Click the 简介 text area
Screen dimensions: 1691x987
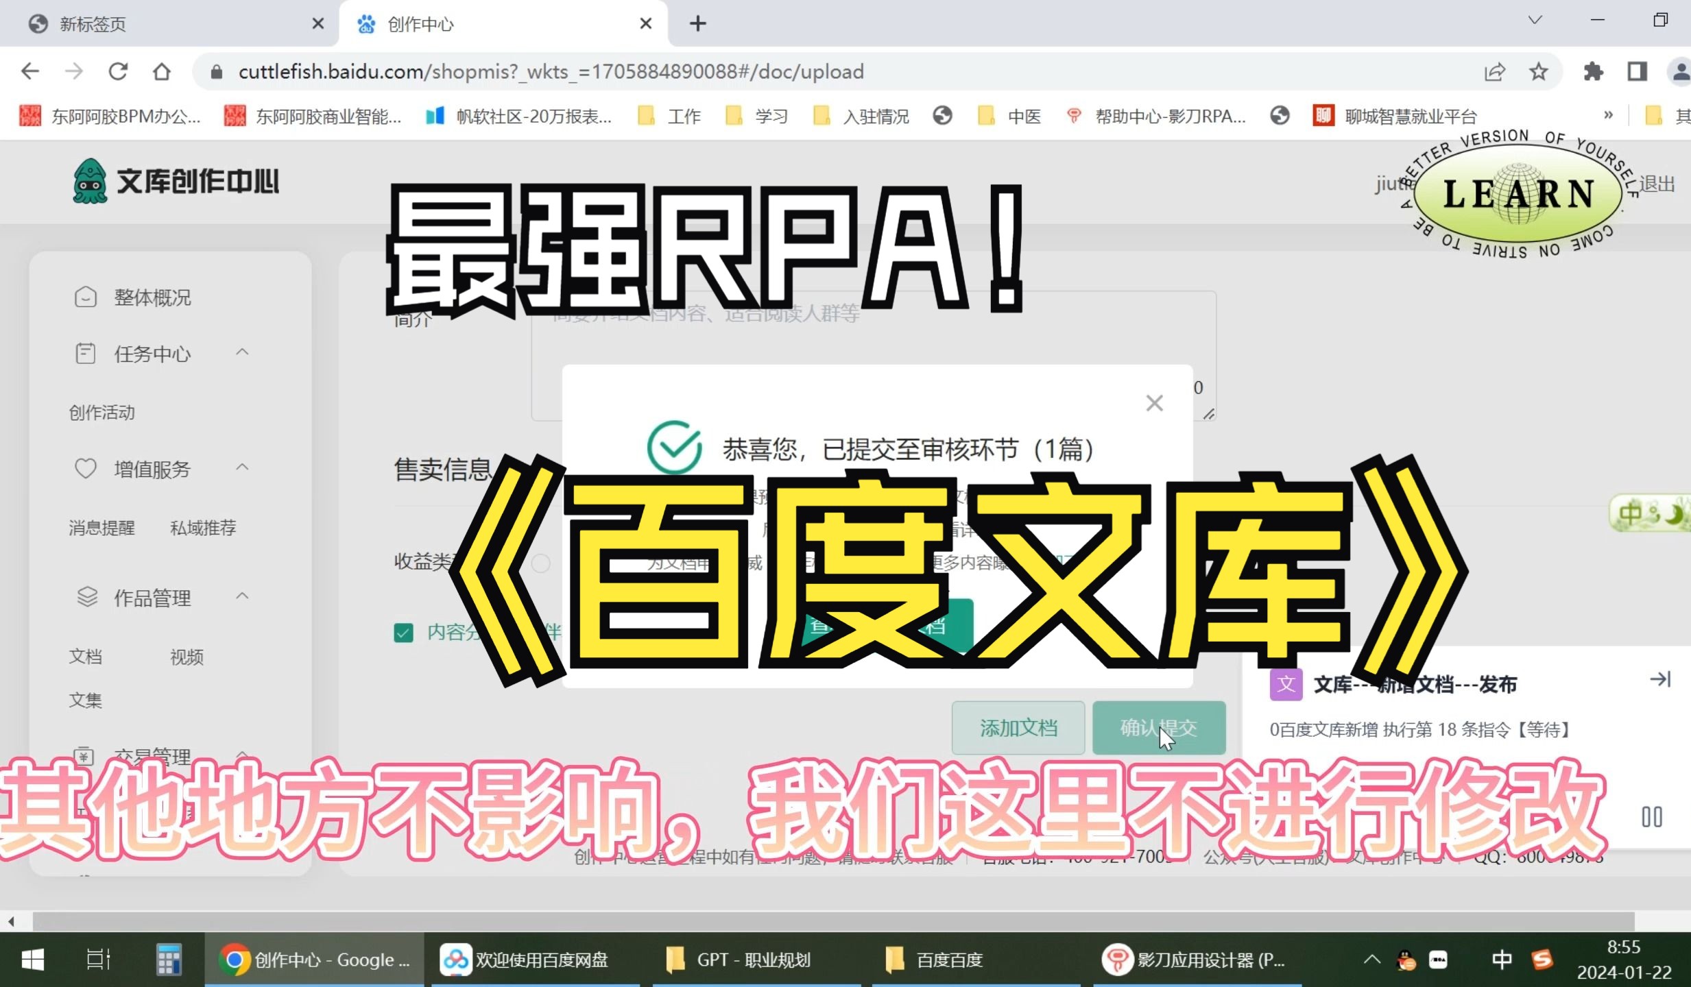tap(874, 356)
